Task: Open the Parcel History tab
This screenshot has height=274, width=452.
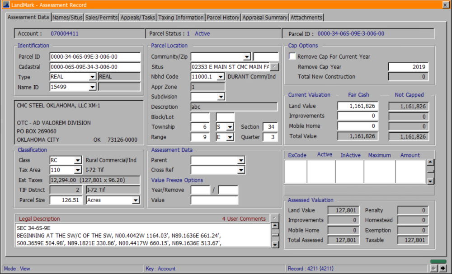Action: [x=223, y=18]
